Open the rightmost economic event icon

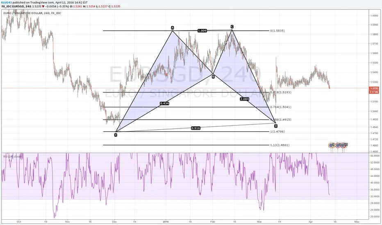343,146
